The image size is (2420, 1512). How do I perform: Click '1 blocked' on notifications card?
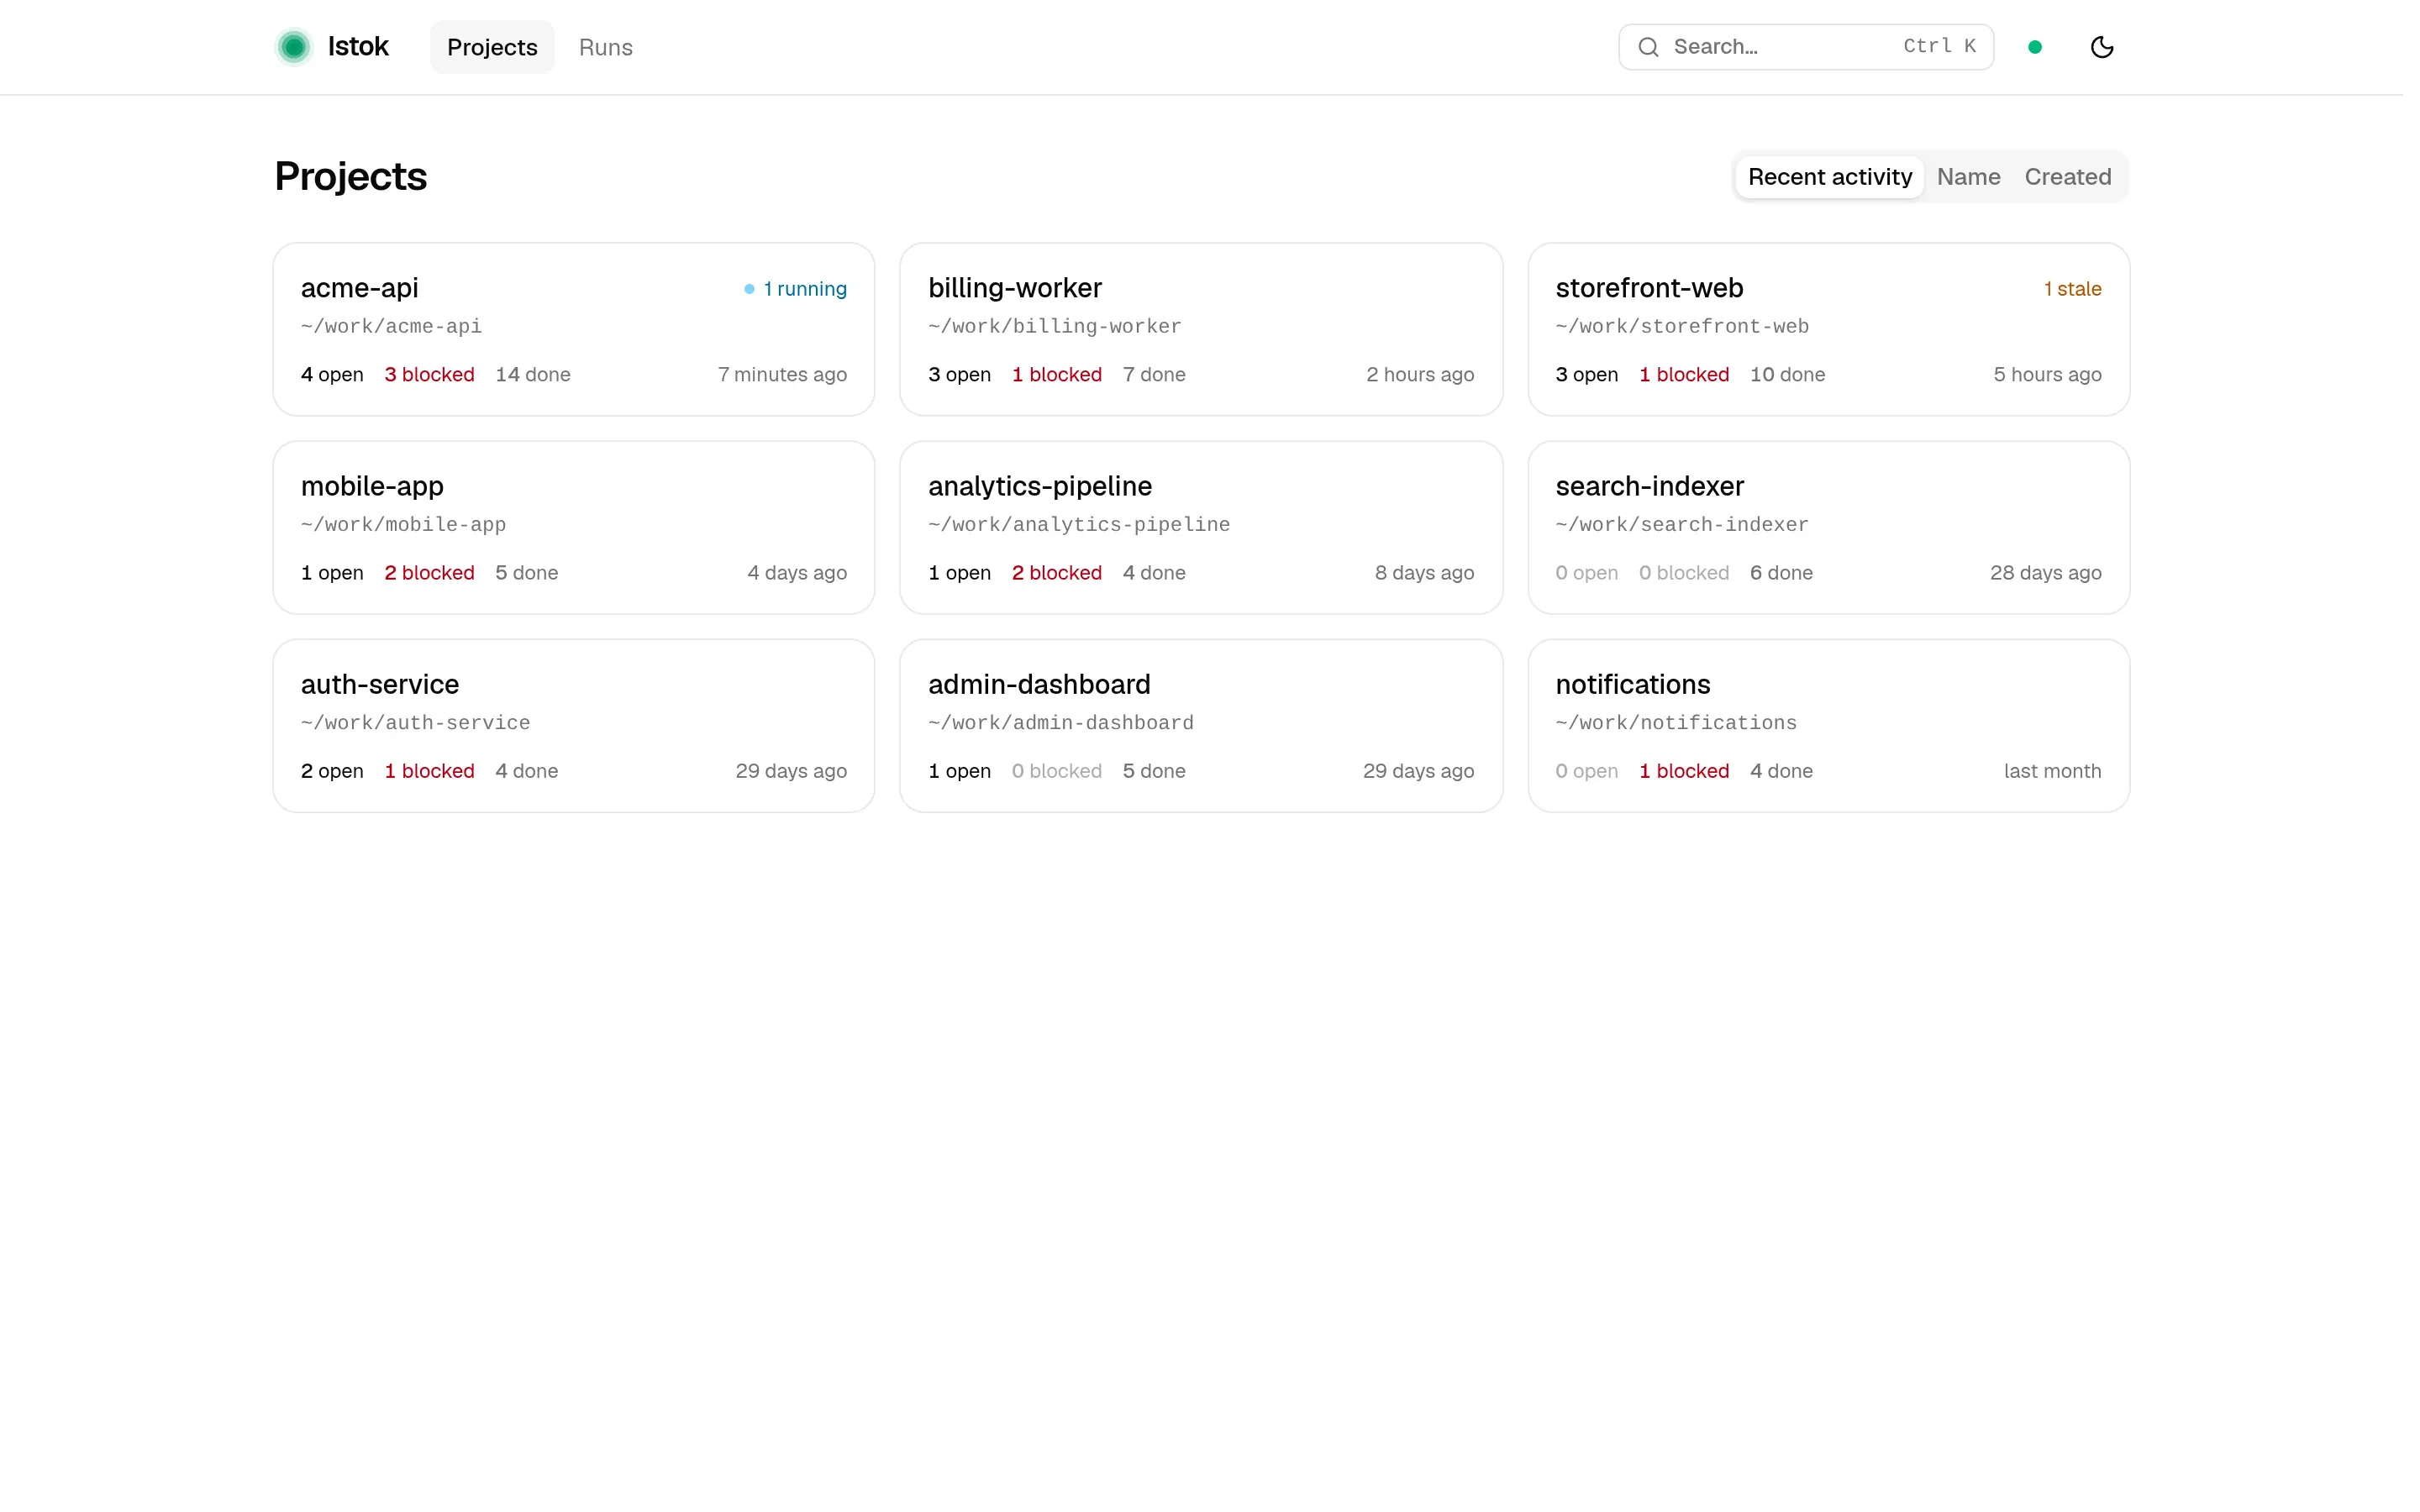(x=1684, y=771)
